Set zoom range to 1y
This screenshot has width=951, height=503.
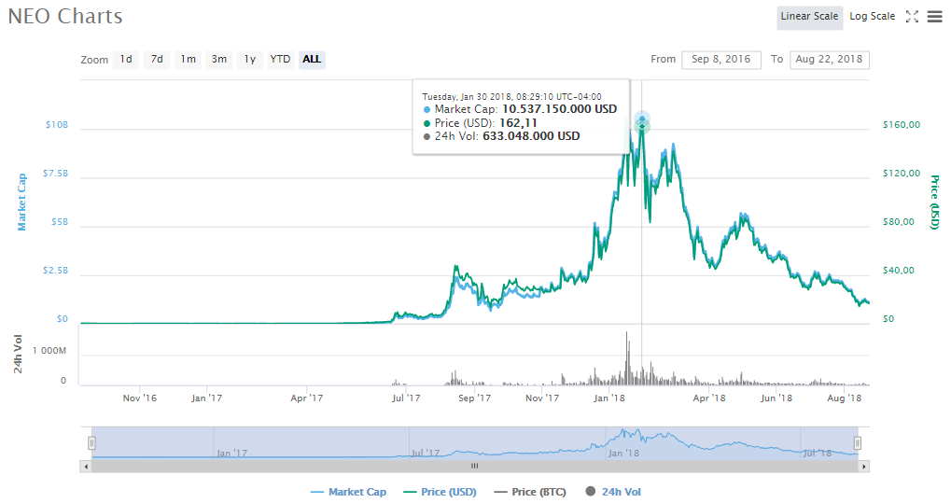(x=250, y=60)
